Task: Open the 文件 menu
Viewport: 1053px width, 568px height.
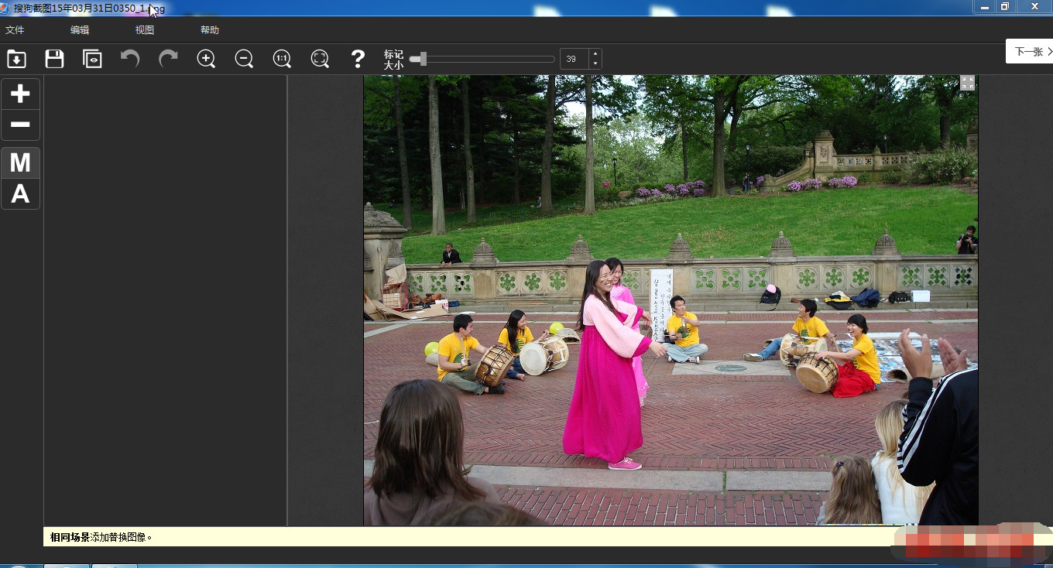Action: 15,30
